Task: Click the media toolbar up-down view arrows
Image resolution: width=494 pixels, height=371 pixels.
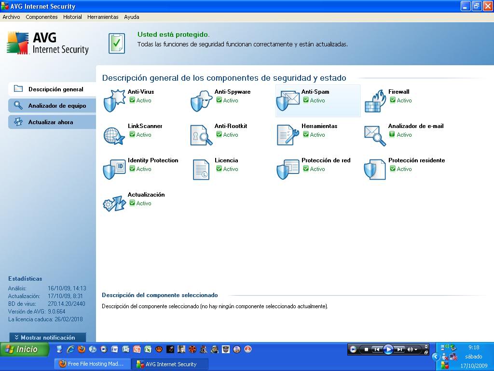Action: pos(426,347)
